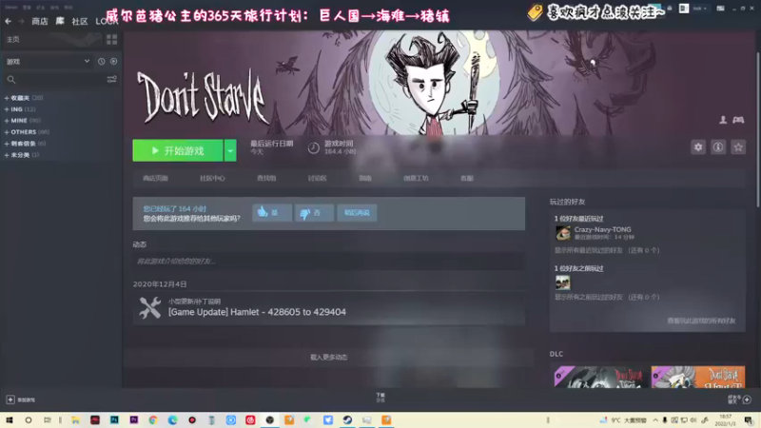Open File Explorer from taskbar
The width and height of the screenshot is (761, 428).
75,420
